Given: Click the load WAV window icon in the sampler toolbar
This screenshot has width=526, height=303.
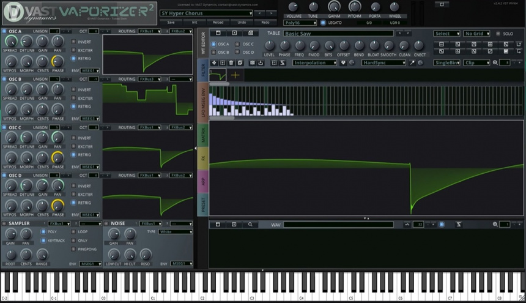Looking at the screenshot, I should tap(218, 224).
